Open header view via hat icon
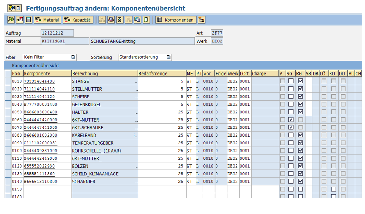Screen dimensions: 365x214 point(111,20)
